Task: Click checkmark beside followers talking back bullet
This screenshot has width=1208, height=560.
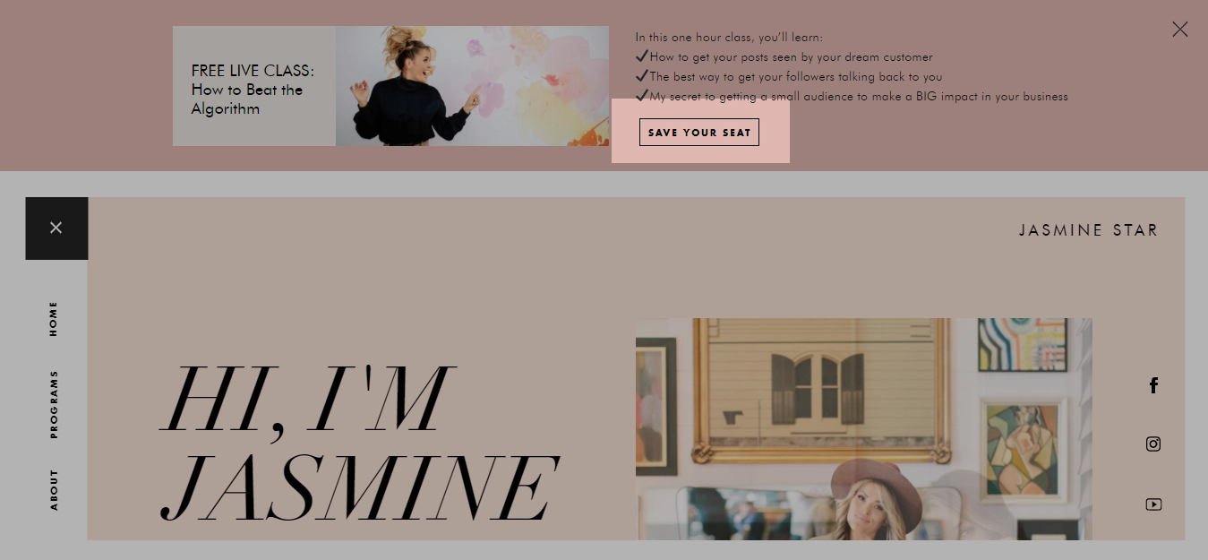Action: [641, 75]
